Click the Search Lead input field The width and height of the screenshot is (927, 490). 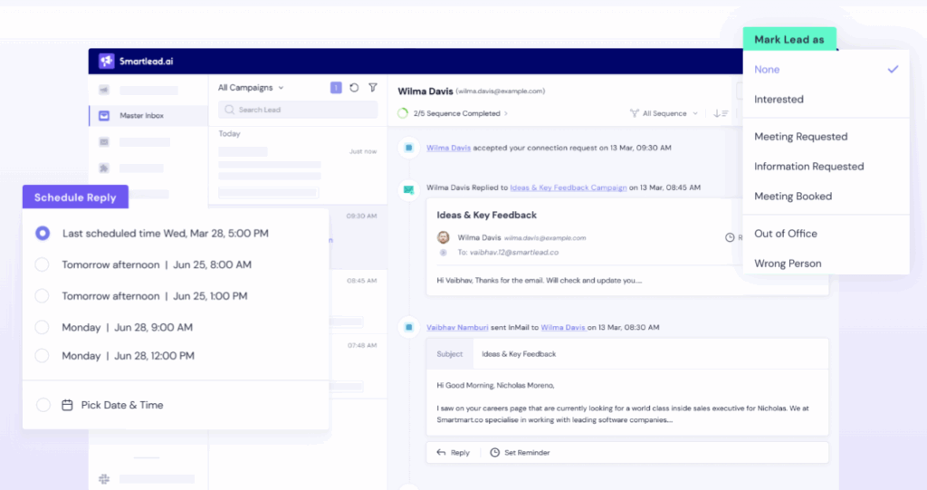tap(298, 110)
